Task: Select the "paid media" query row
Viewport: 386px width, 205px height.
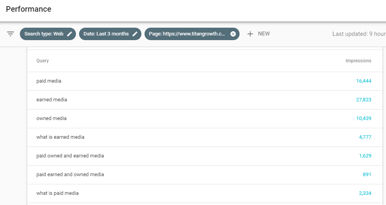Action: click(x=49, y=81)
